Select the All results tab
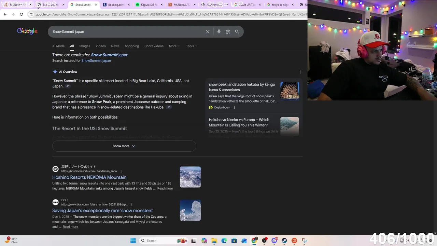437x246 pixels. click(72, 46)
